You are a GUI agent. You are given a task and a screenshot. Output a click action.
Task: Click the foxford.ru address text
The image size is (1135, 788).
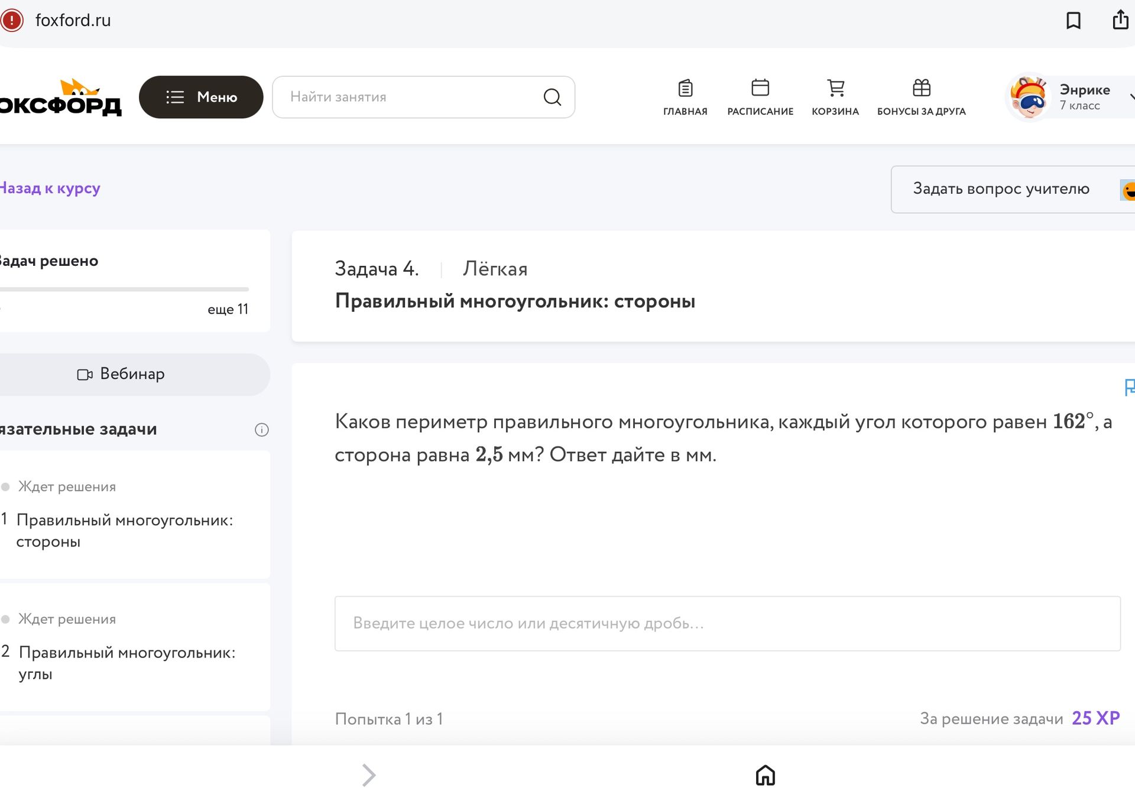click(73, 21)
